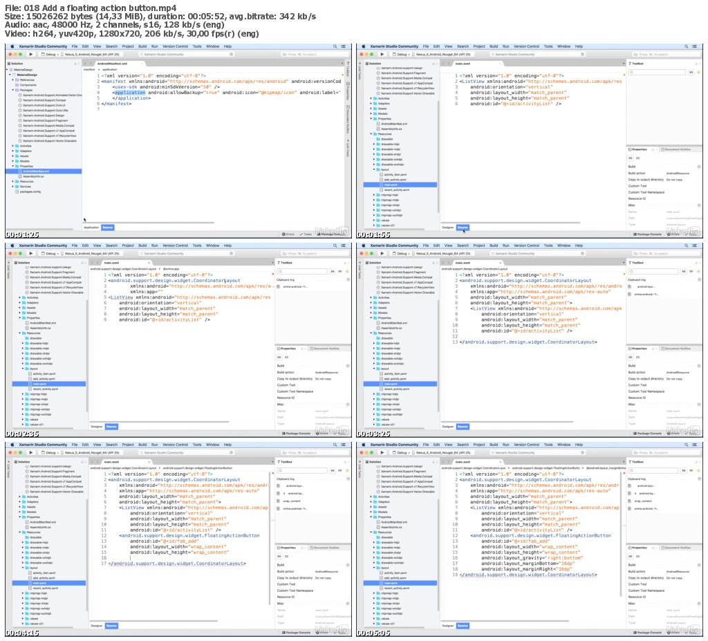This screenshot has height=641, width=708.
Task: Click Package Console button in 00:01:55 status bar
Action: 647,234
